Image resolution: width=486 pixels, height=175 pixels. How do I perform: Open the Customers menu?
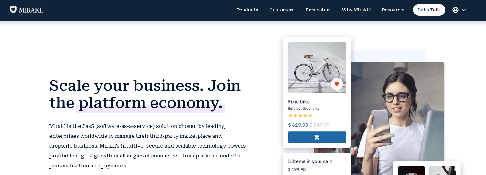282,10
